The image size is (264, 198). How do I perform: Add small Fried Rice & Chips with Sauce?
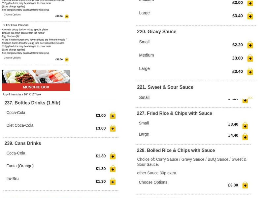coord(245,126)
